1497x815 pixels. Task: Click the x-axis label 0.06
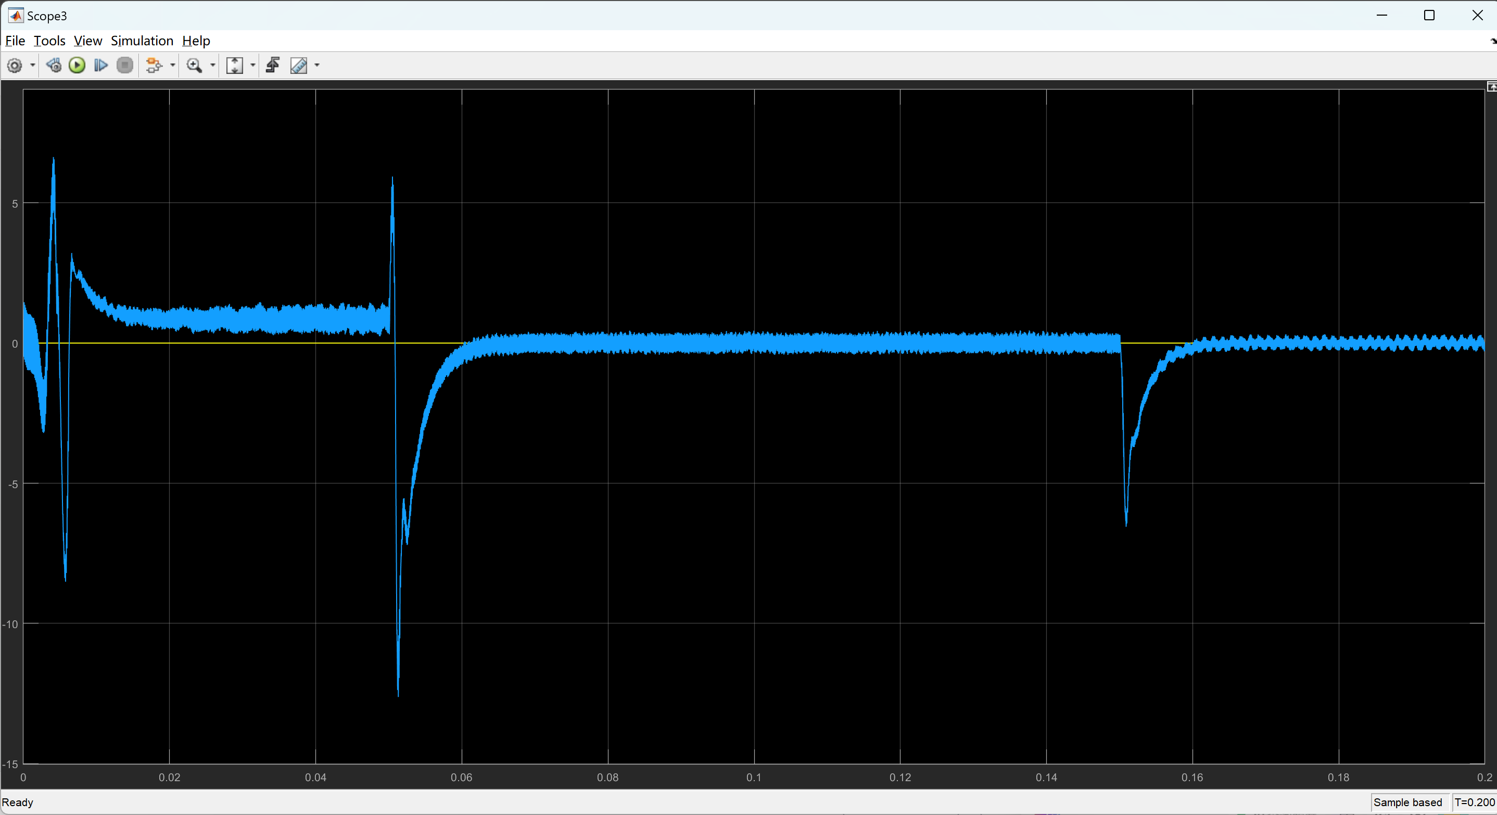[461, 777]
